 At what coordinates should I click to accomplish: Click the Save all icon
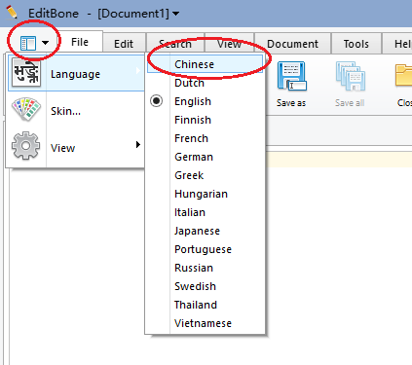click(x=350, y=77)
